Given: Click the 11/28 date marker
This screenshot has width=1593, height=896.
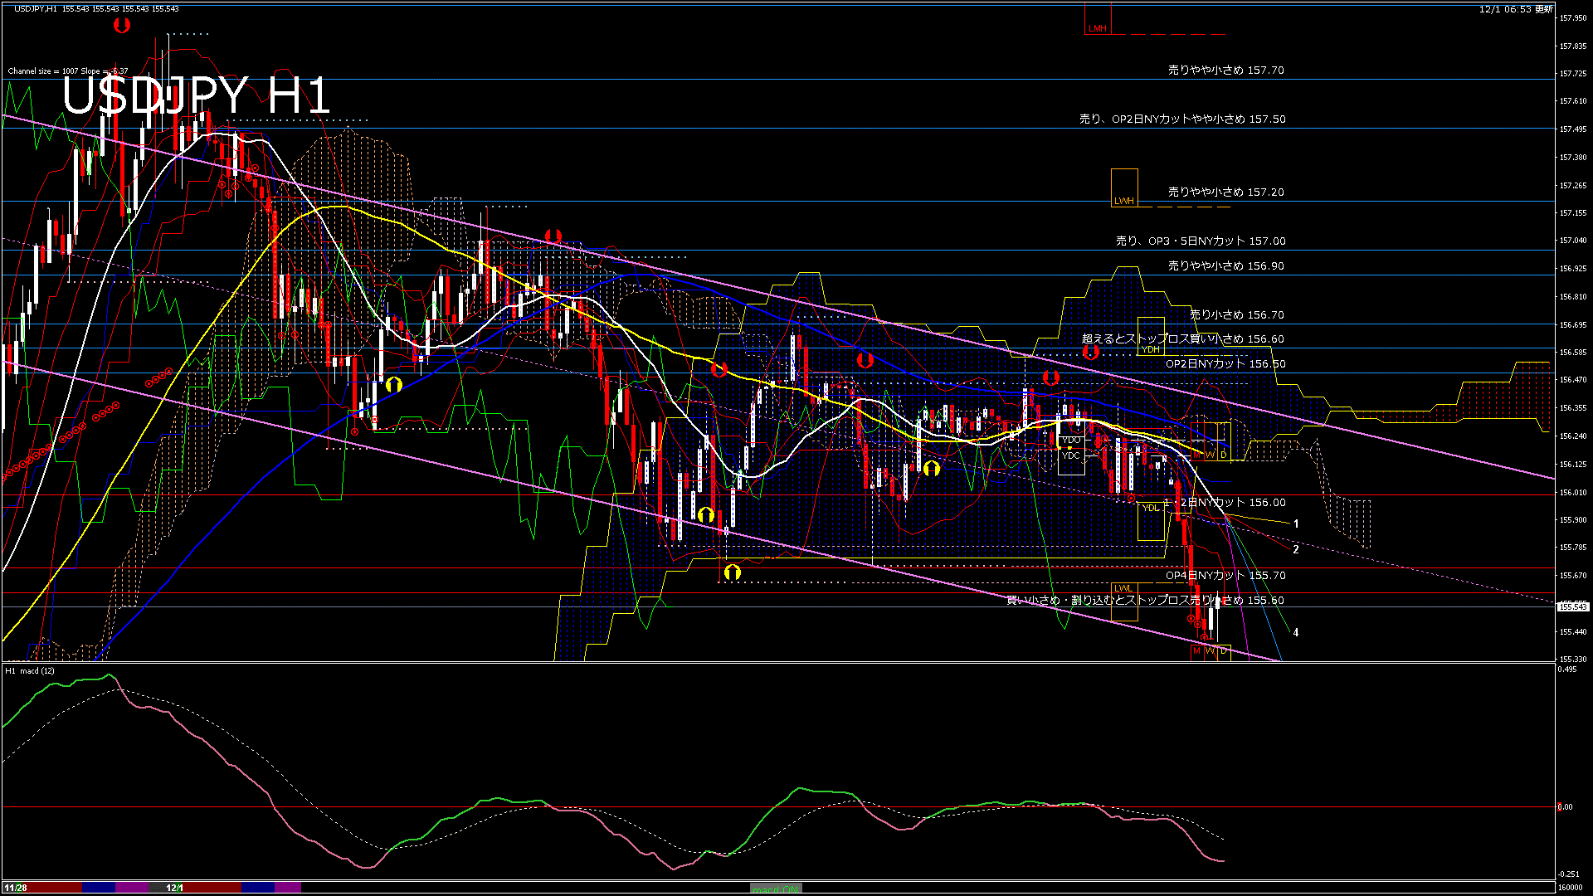Looking at the screenshot, I should coord(16,888).
